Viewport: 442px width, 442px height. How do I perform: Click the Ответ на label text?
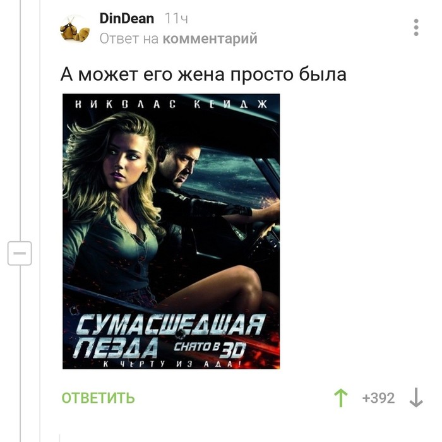click(129, 39)
